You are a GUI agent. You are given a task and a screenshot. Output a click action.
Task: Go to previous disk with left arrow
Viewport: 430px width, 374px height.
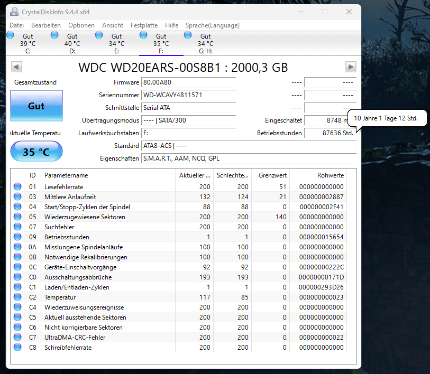coord(17,67)
